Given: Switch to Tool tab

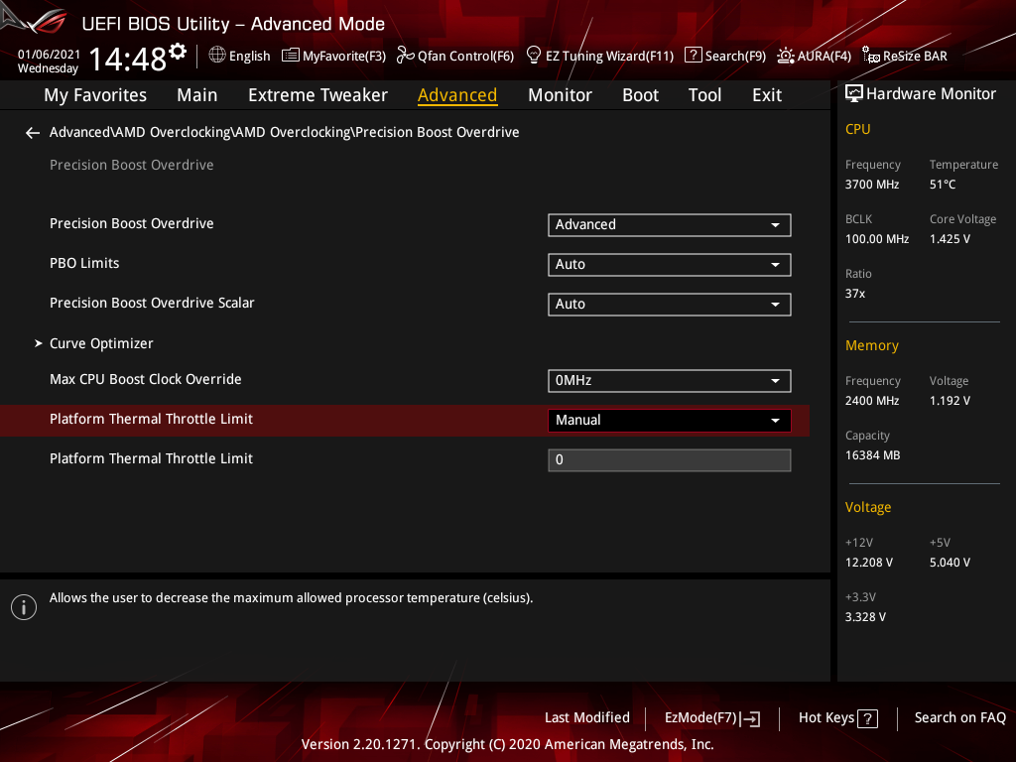Looking at the screenshot, I should pyautogui.click(x=704, y=95).
